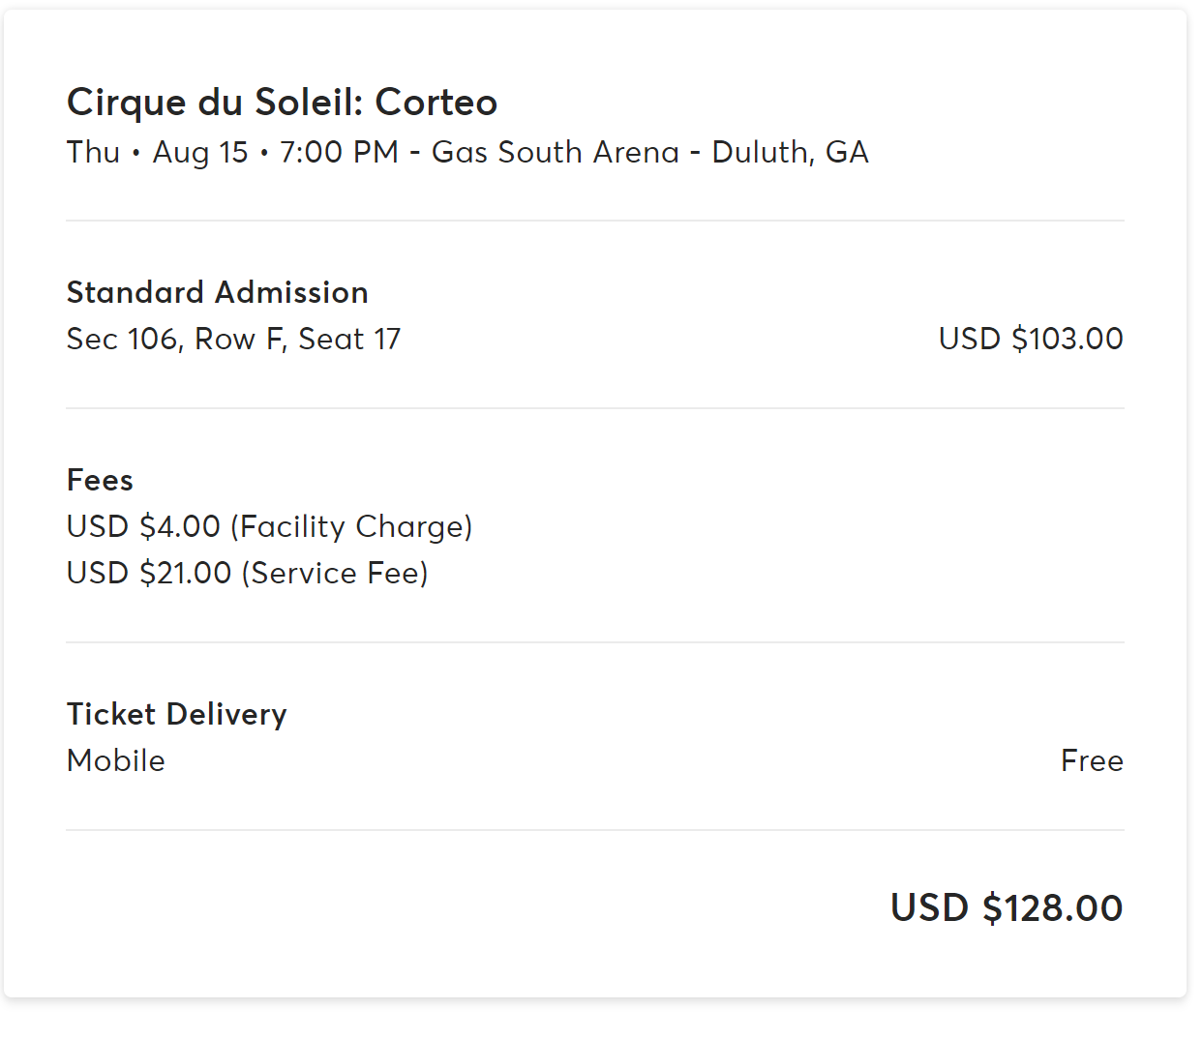Select the Fees heading
The width and height of the screenshot is (1203, 1039).
click(100, 480)
